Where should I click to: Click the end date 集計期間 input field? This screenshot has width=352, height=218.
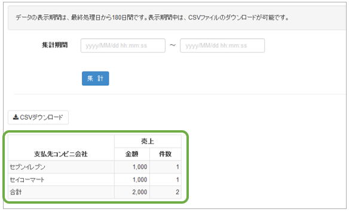click(222, 45)
